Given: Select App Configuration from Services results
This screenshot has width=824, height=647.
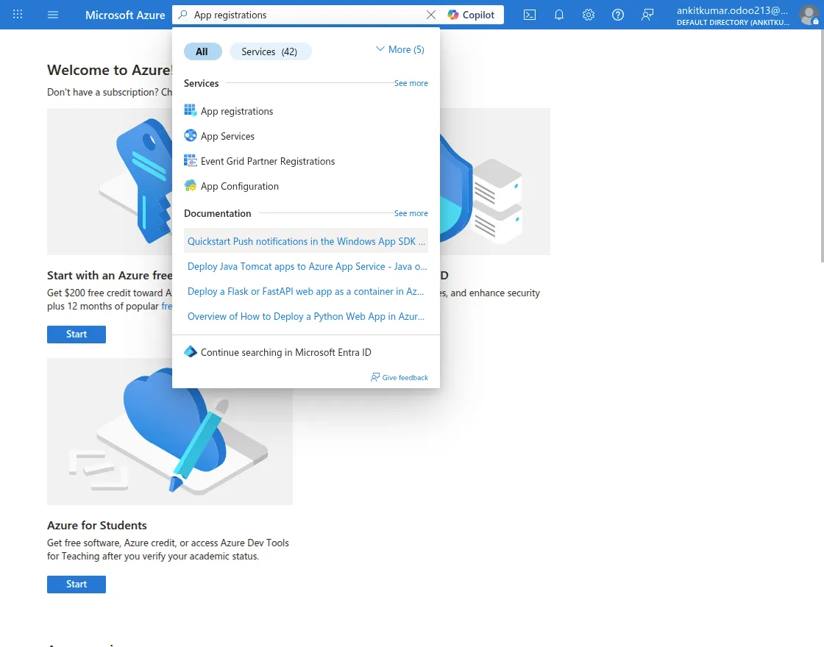Looking at the screenshot, I should [x=239, y=186].
